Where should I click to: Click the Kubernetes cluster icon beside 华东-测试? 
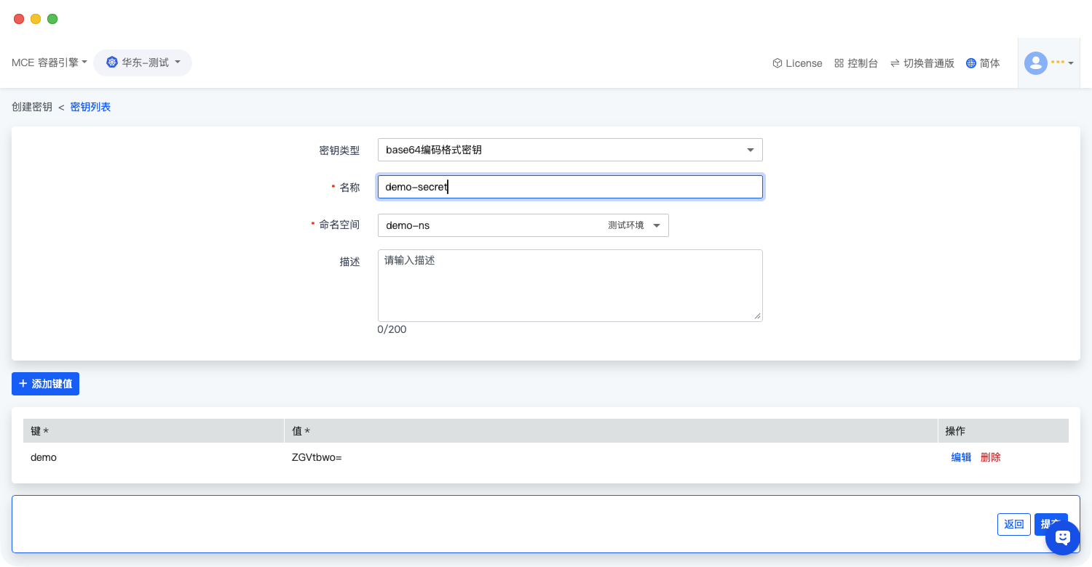112,63
